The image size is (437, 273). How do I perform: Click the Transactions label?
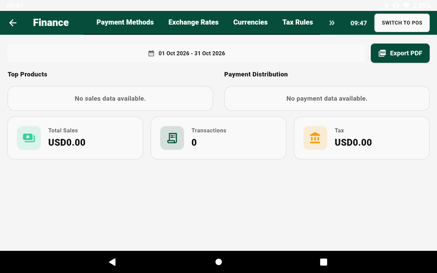point(209,130)
